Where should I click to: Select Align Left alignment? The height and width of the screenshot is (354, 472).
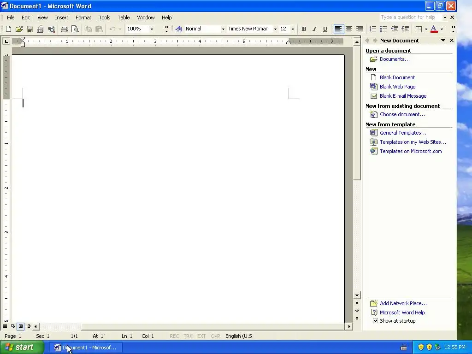pyautogui.click(x=338, y=29)
